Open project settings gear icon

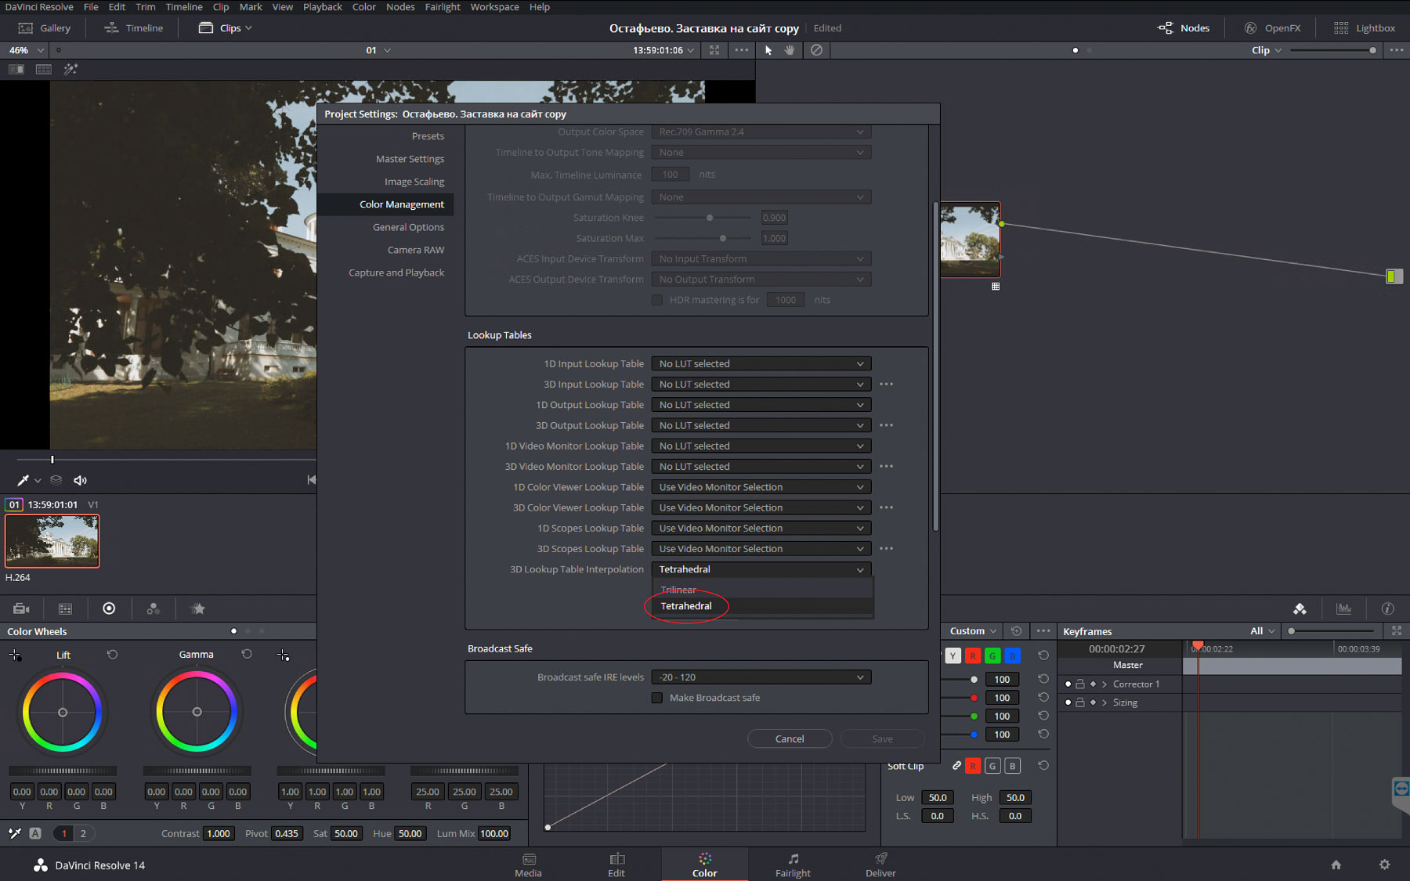(1384, 865)
